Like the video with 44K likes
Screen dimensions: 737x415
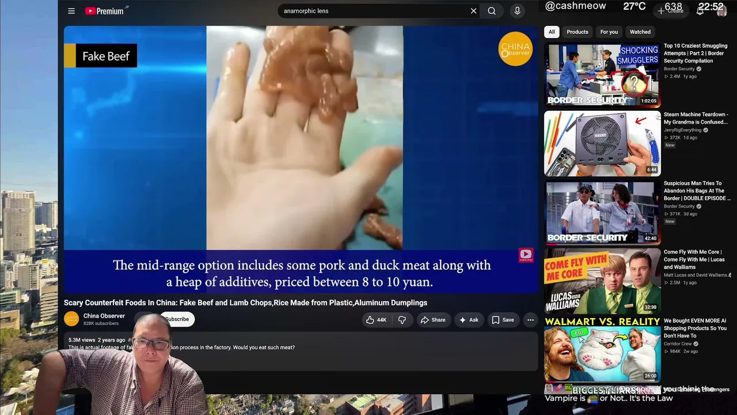[x=376, y=320]
